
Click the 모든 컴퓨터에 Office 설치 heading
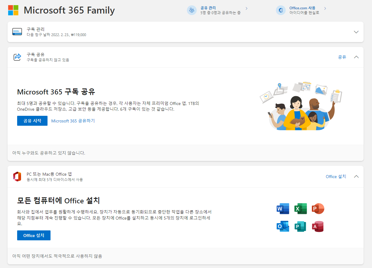(58, 201)
